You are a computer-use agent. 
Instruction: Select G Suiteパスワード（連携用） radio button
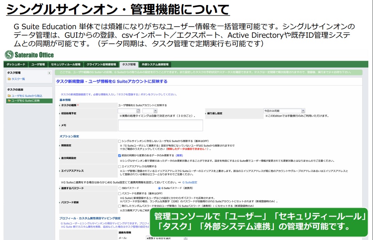tap(159, 188)
